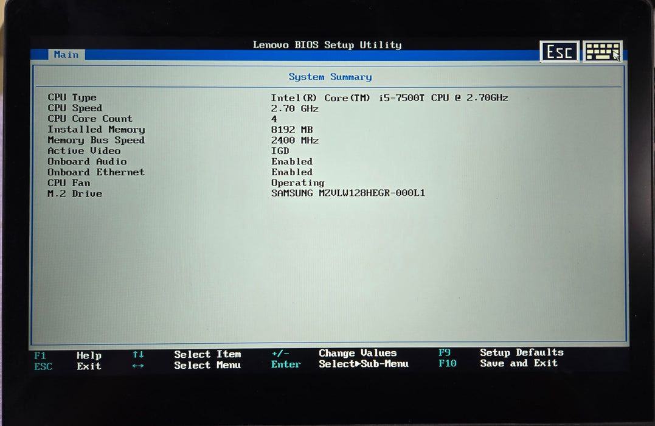Click the Exit legend text

(89, 366)
